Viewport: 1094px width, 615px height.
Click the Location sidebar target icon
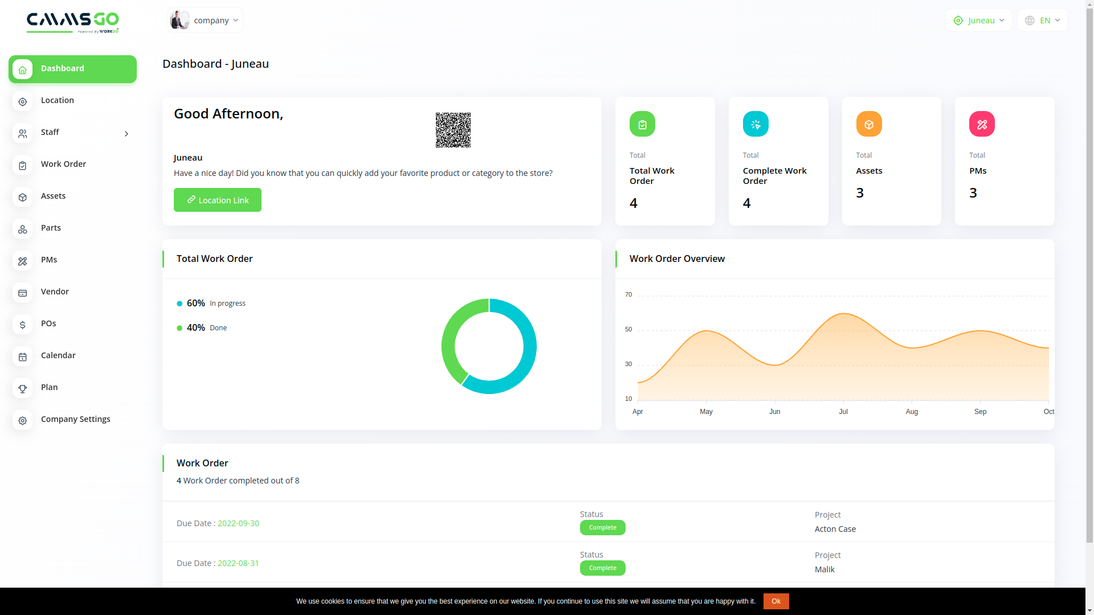(x=22, y=101)
